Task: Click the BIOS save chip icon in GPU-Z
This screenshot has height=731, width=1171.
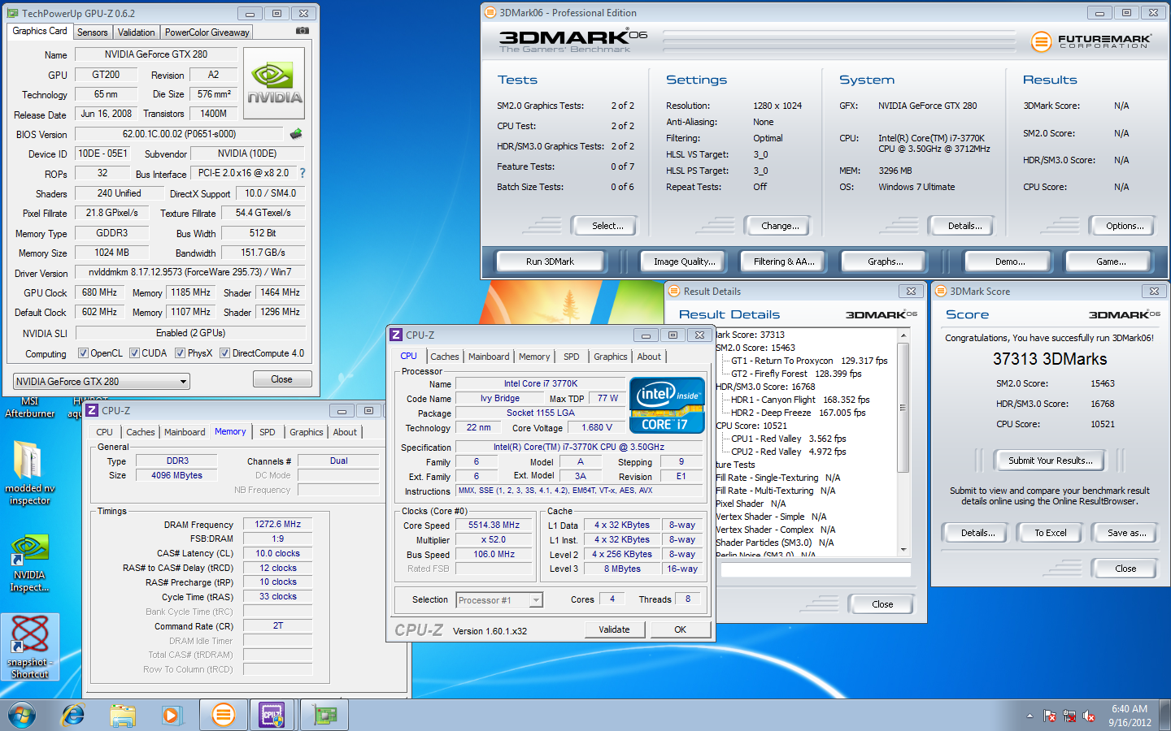Action: tap(296, 134)
